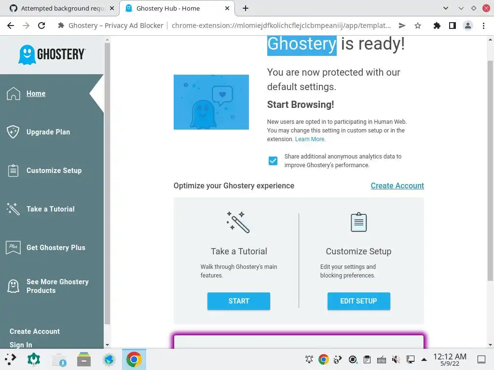Click the keyboard icon in the system tray

[x=381, y=359]
